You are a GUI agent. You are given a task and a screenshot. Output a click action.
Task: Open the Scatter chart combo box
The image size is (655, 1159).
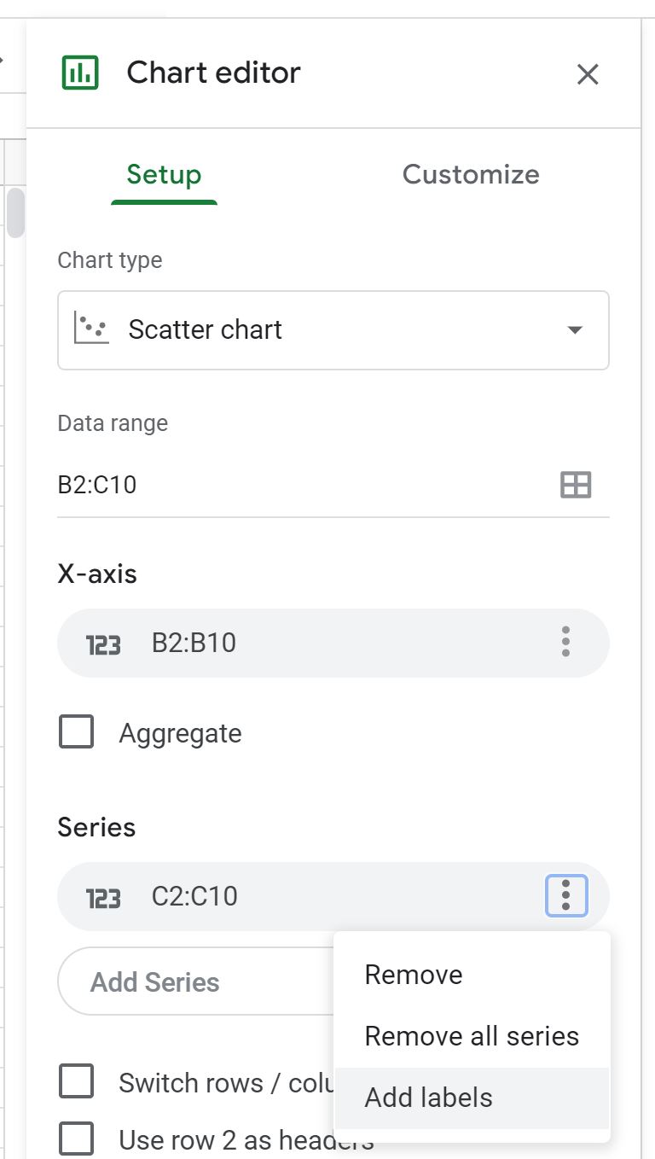pyautogui.click(x=333, y=330)
